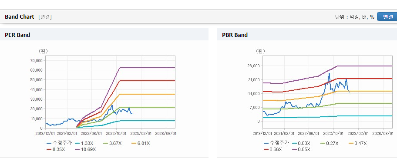Click the 7,000 y-axis label in PBR chart
Viewport: 397px width, 158px height.
pos(255,108)
